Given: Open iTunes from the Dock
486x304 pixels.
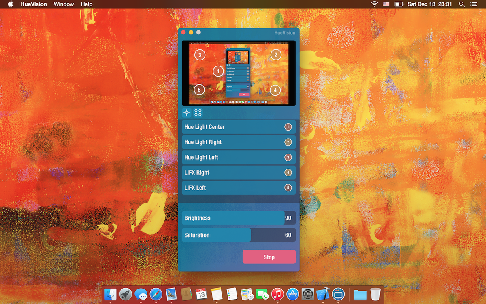Looking at the screenshot, I should point(277,294).
